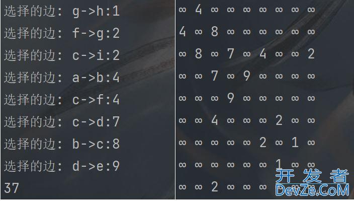Select the 8 in the second matrix row

point(215,31)
